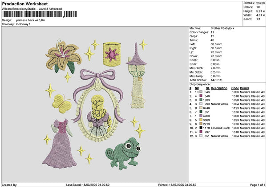Click Total Bobbin value 147.51ft
The image size is (267, 188).
point(216,80)
